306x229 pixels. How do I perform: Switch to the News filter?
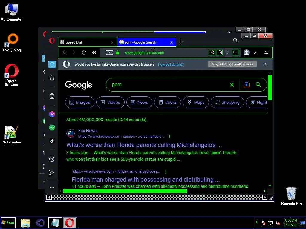(139, 102)
